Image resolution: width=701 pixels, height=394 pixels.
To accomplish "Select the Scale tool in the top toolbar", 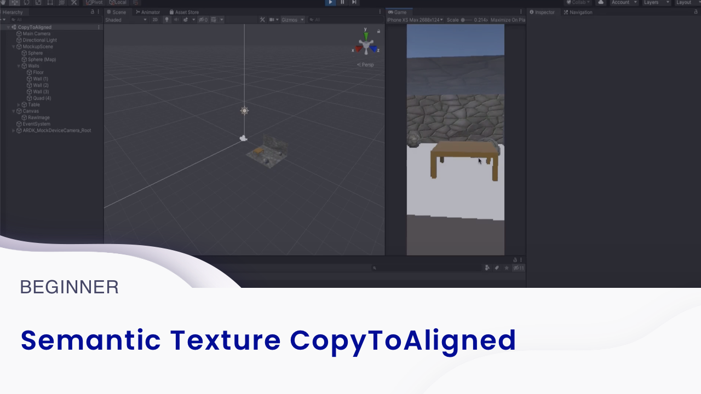I will click(x=38, y=2).
